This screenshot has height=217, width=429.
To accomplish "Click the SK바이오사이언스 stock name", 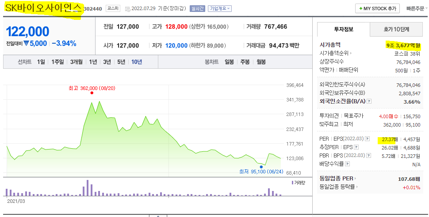I will click(x=43, y=8).
